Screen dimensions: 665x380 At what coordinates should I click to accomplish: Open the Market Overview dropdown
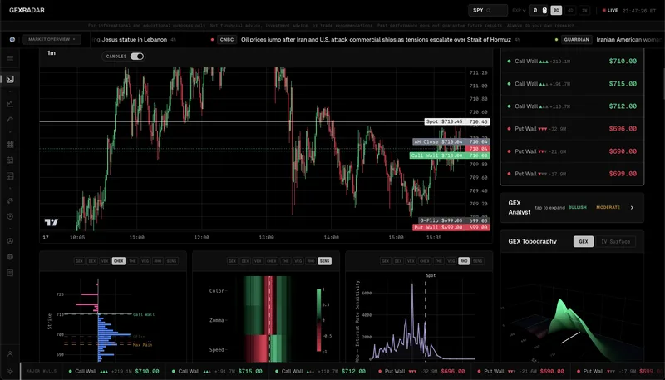[52, 39]
